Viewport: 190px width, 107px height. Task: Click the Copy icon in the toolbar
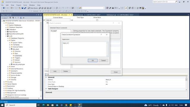[x=57, y=8]
